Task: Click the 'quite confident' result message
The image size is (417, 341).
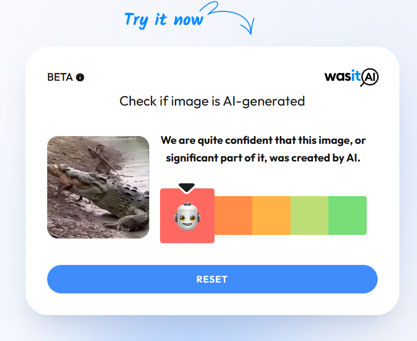Action: (x=263, y=149)
